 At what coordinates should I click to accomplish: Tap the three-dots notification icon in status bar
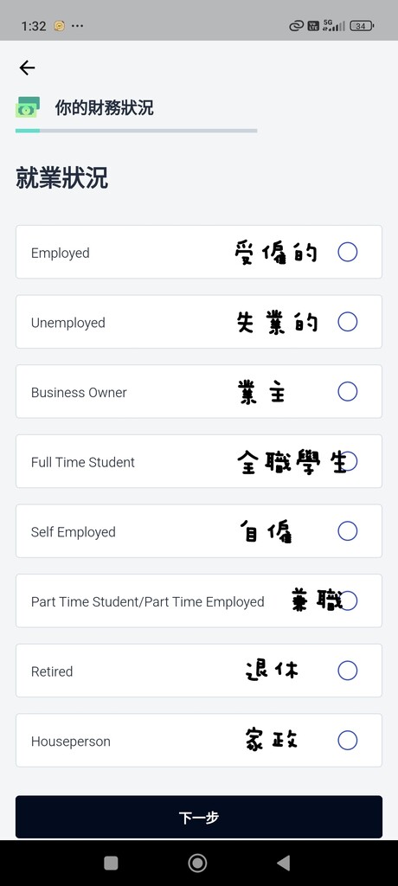[78, 26]
